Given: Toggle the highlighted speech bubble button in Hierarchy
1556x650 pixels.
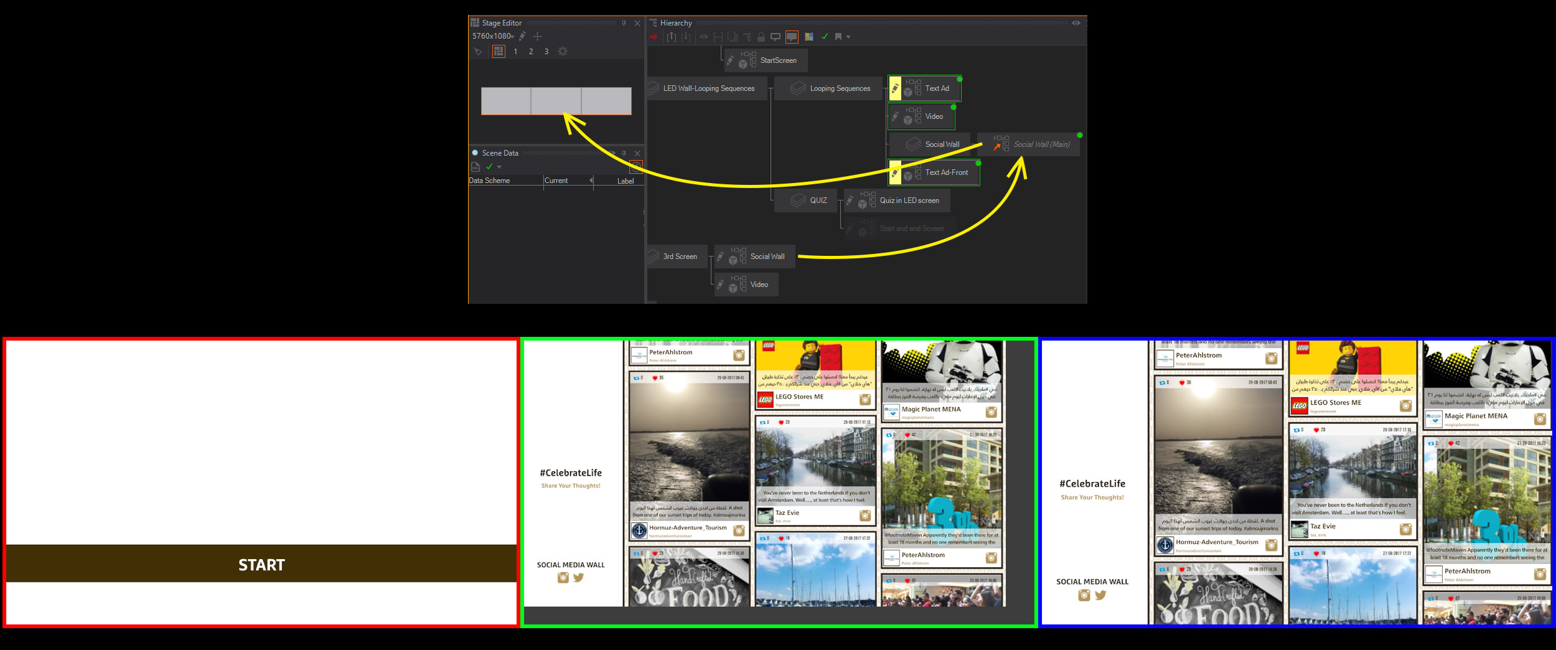Looking at the screenshot, I should [792, 37].
